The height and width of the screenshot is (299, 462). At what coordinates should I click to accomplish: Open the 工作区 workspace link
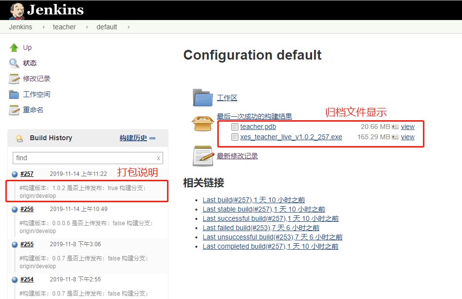(227, 98)
